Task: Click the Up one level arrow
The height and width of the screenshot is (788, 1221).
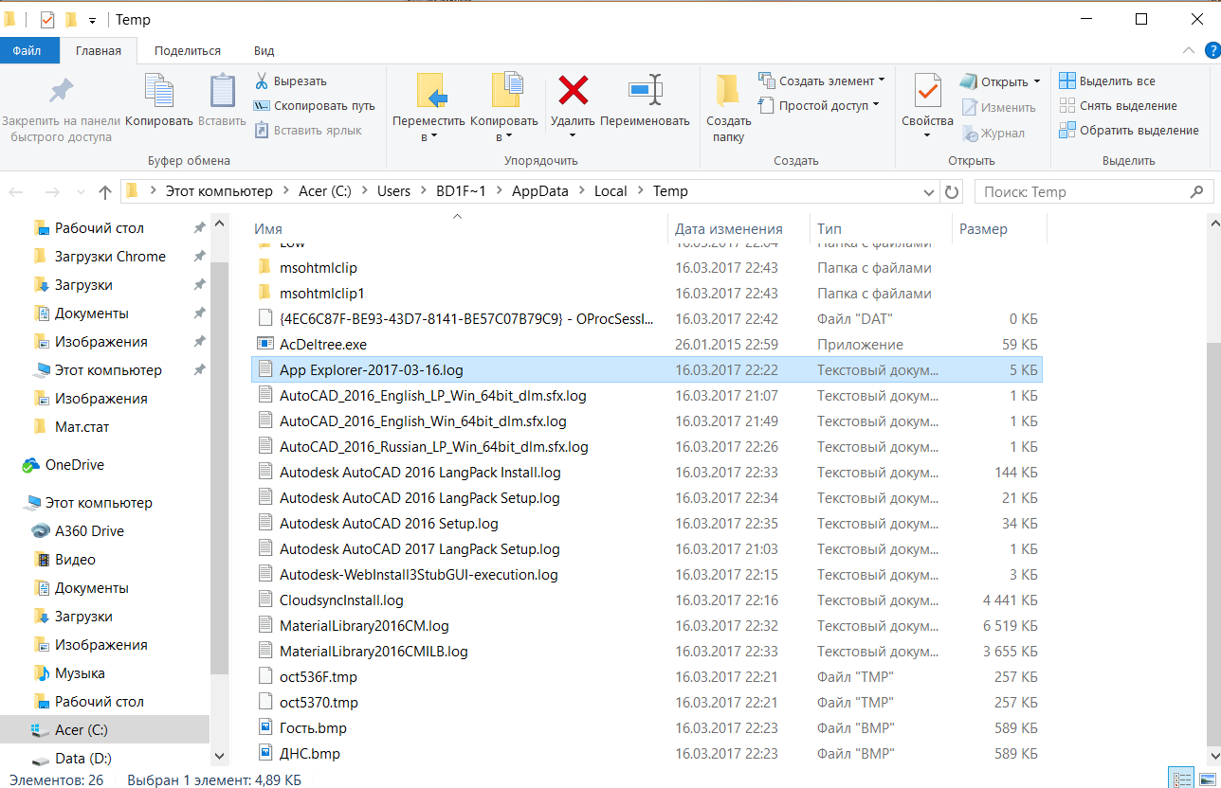Action: coord(105,192)
